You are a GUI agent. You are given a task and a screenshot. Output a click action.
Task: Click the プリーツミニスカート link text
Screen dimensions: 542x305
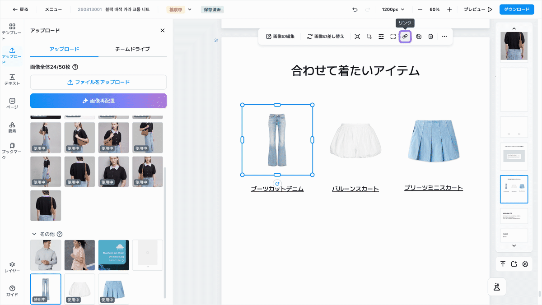point(434,188)
